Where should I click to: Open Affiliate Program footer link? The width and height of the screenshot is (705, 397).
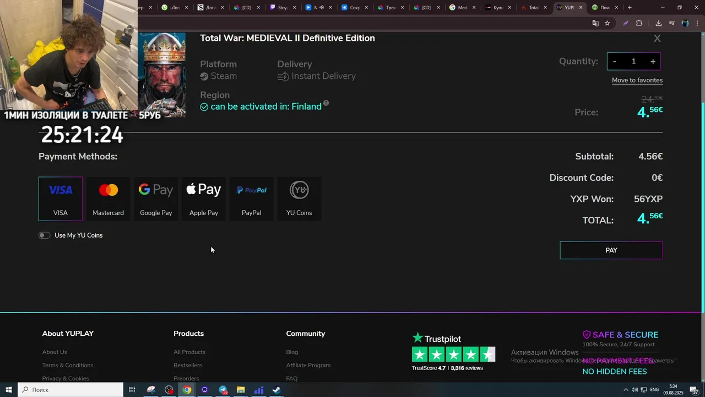coord(308,366)
